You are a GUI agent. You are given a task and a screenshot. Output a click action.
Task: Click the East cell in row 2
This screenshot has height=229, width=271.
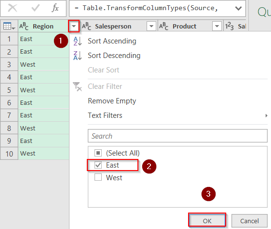pyautogui.click(x=43, y=52)
